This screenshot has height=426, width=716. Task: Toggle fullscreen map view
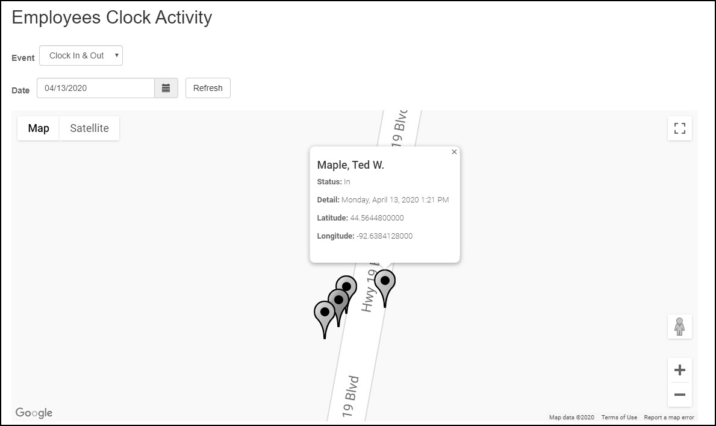680,128
